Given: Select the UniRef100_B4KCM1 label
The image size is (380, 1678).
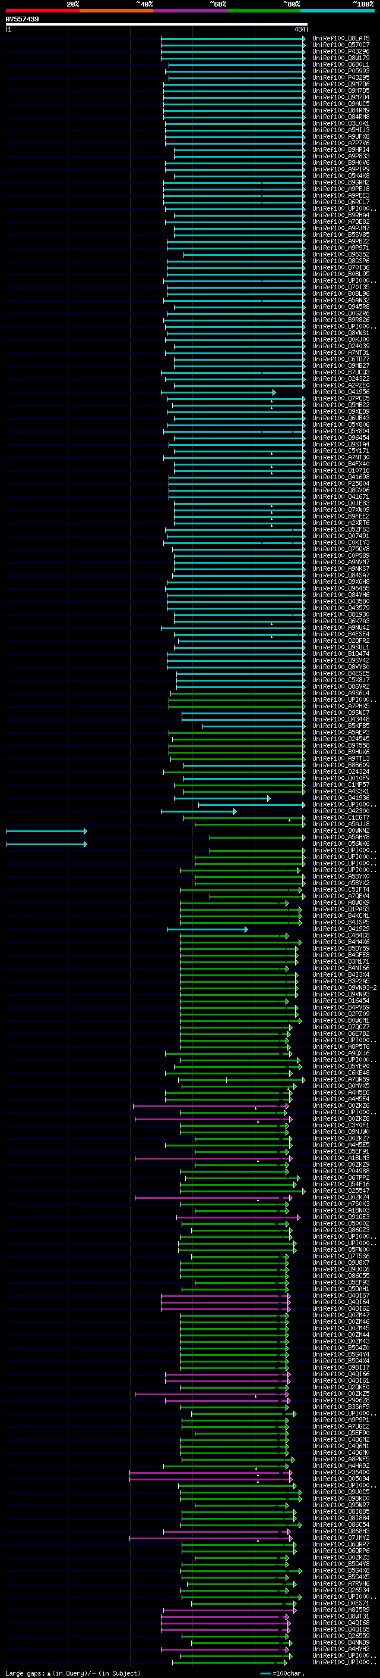Looking at the screenshot, I should 341,916.
